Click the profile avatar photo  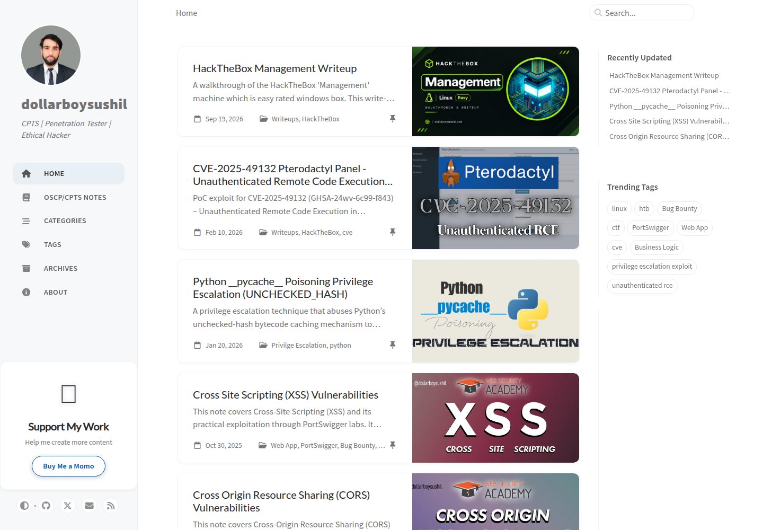pyautogui.click(x=51, y=55)
